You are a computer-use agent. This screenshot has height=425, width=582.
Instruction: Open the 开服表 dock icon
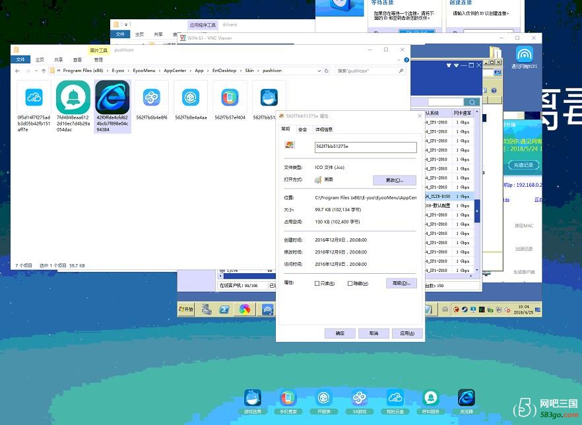click(323, 399)
